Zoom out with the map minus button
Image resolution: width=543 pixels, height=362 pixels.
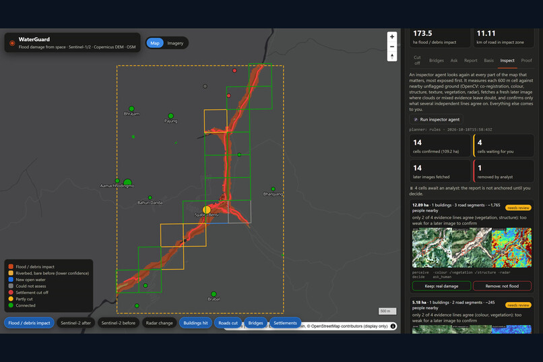[391, 47]
